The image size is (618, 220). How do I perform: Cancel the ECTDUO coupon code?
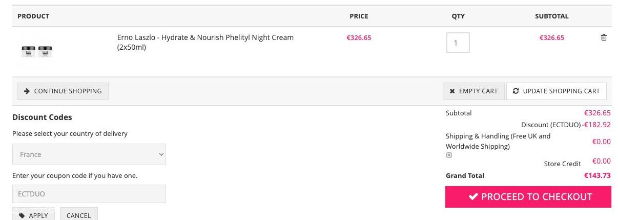[x=78, y=215]
